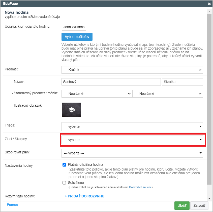Open the Pomoc help link
Screen dimensions: 213x212
click(x=12, y=205)
